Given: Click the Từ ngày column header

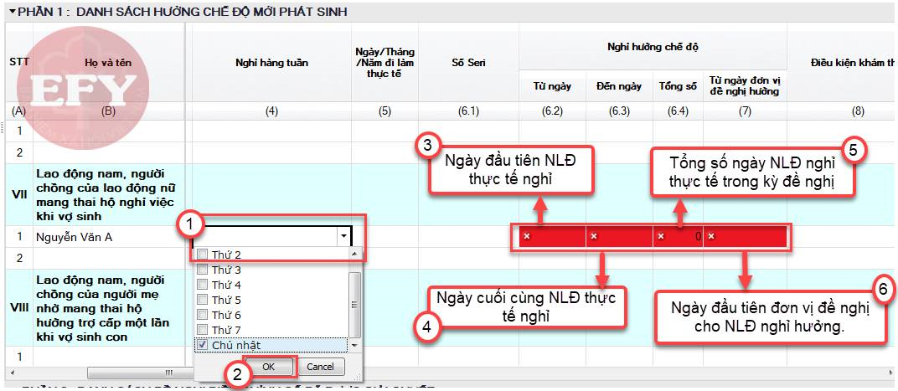Looking at the screenshot, I should 552,86.
